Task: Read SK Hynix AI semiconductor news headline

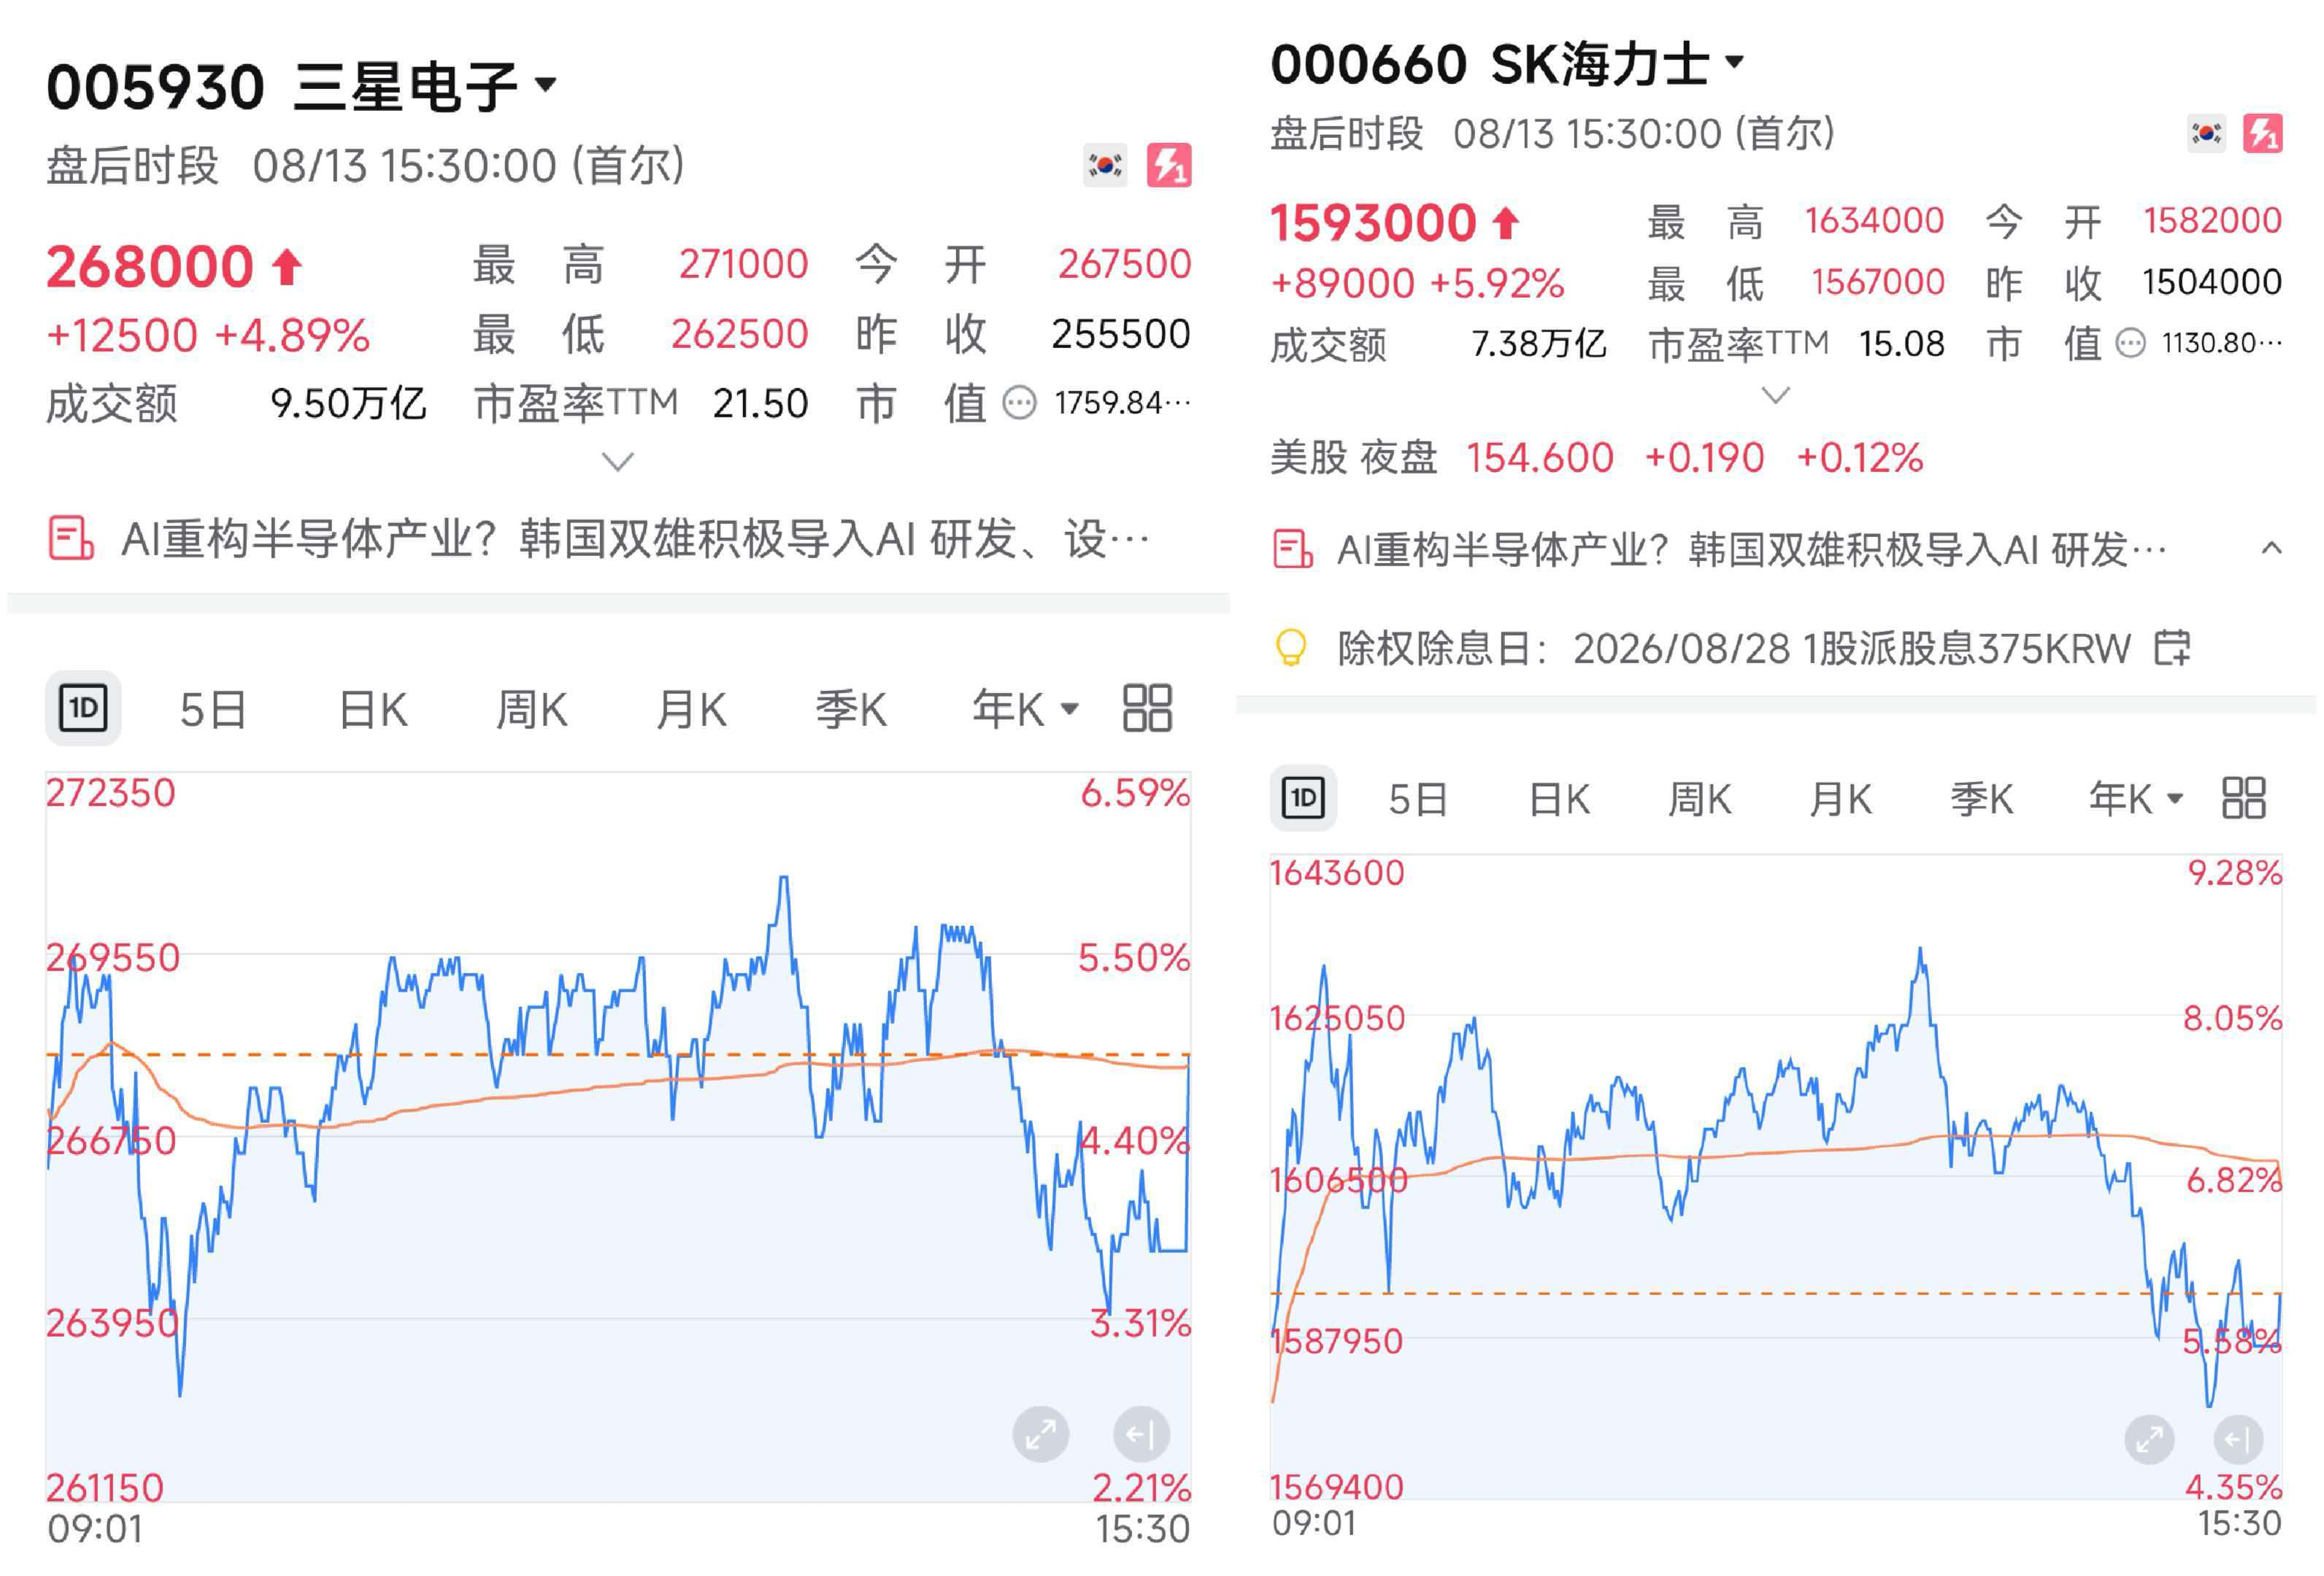Action: coord(1752,549)
